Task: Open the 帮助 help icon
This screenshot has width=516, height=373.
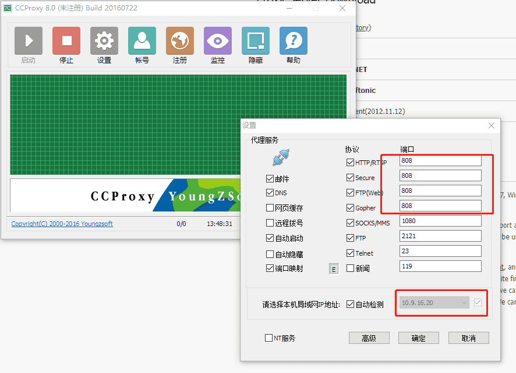Action: pos(294,41)
